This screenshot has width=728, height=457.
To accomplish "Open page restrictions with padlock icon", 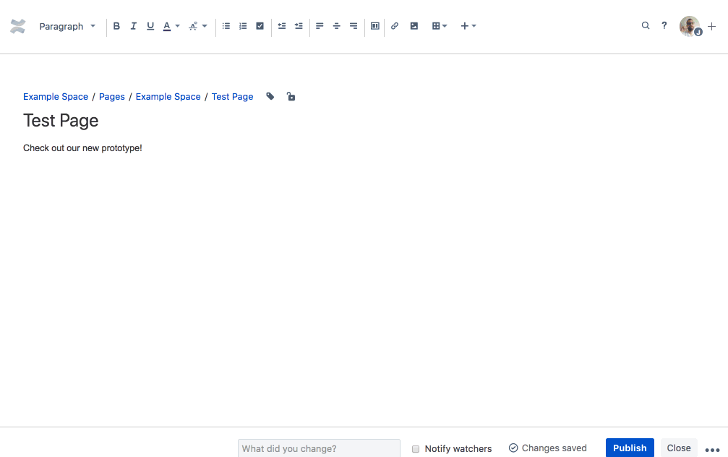I will click(291, 96).
